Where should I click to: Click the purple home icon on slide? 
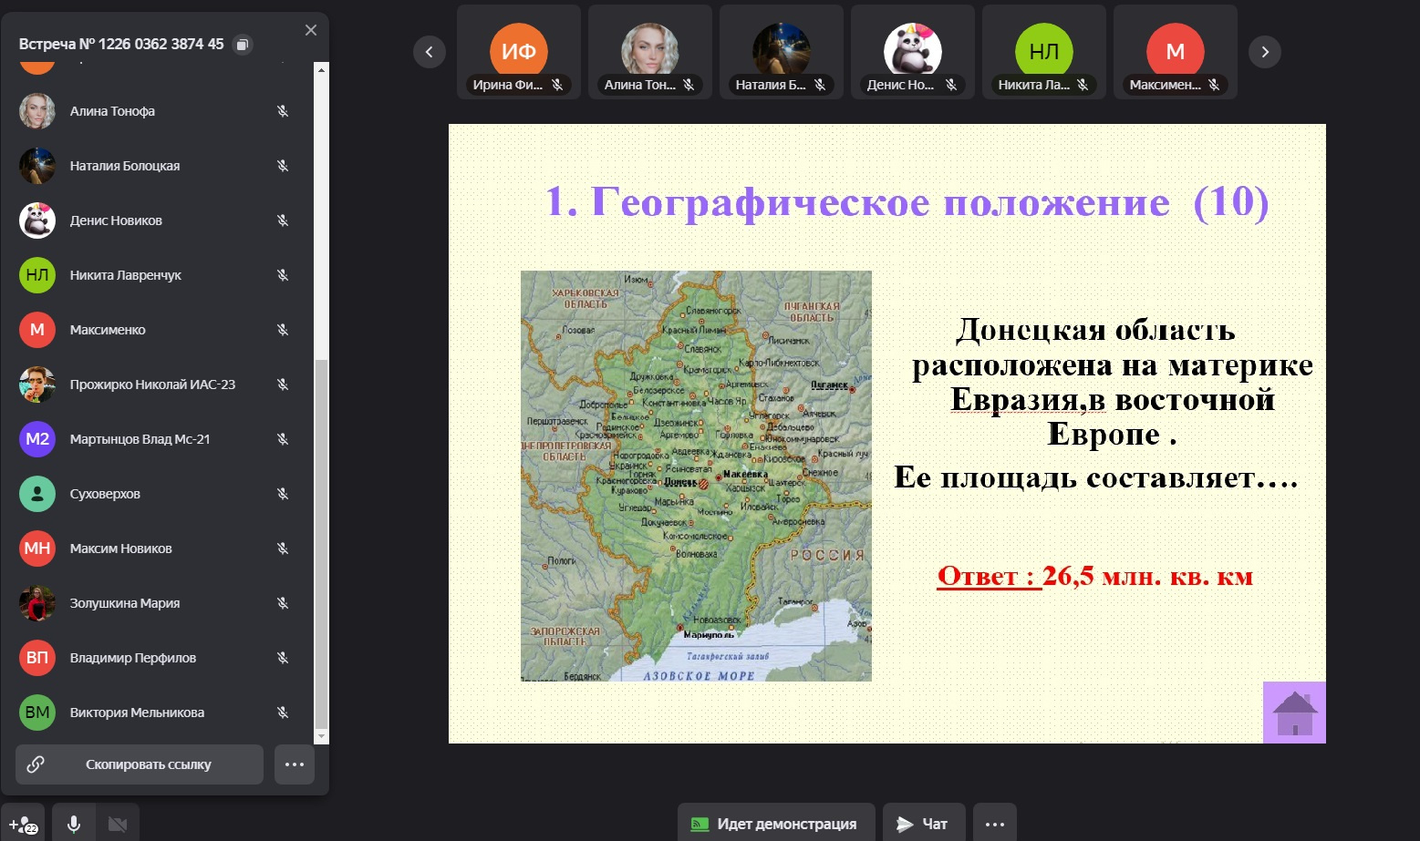click(x=1294, y=713)
